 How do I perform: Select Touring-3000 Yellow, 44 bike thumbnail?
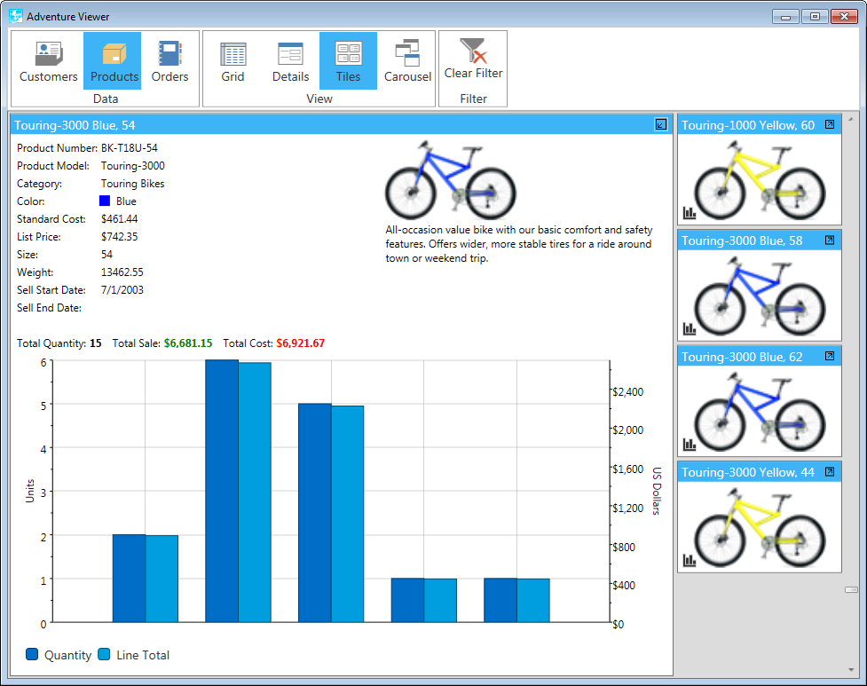click(x=760, y=527)
